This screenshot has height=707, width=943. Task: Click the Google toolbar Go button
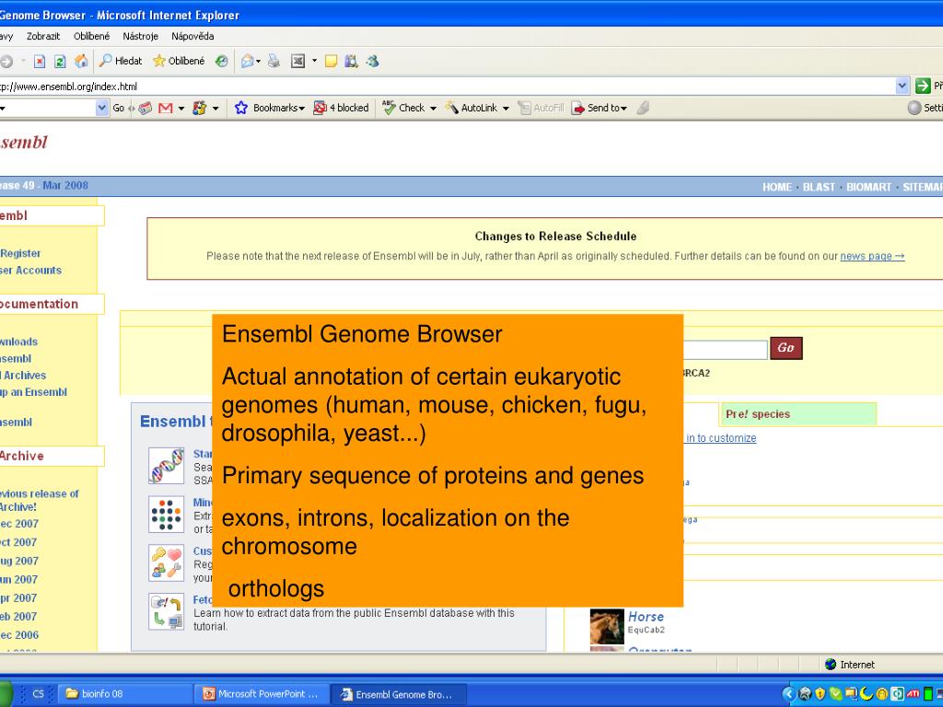point(119,108)
